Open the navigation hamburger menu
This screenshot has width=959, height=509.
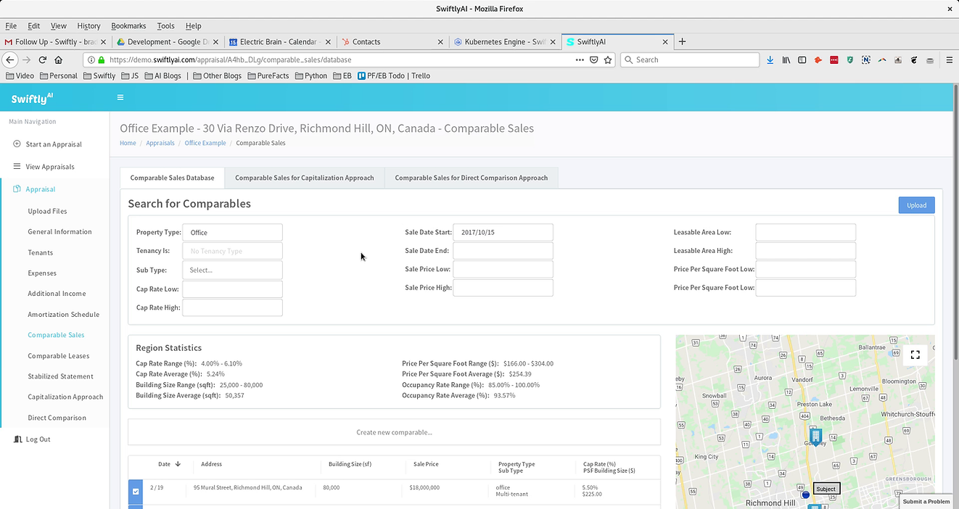pyautogui.click(x=120, y=97)
